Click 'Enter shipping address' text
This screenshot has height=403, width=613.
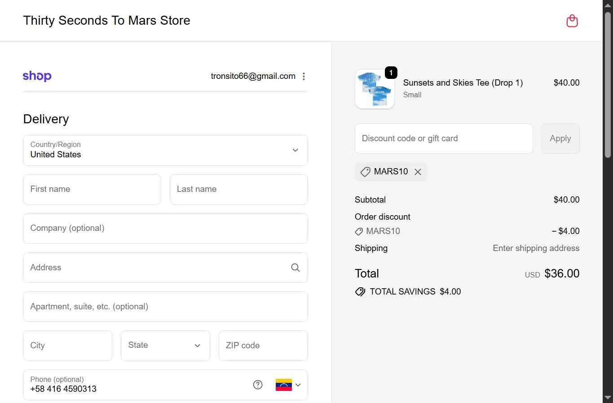(x=536, y=248)
